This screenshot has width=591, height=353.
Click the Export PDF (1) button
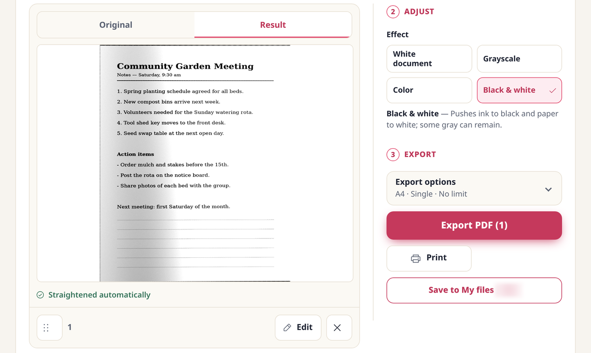474,225
